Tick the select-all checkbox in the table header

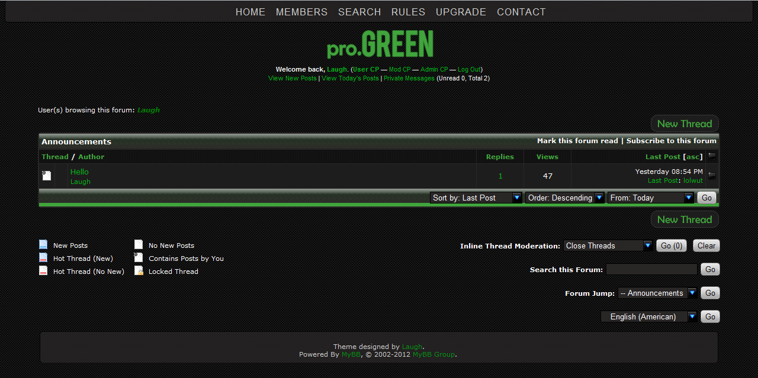(712, 156)
